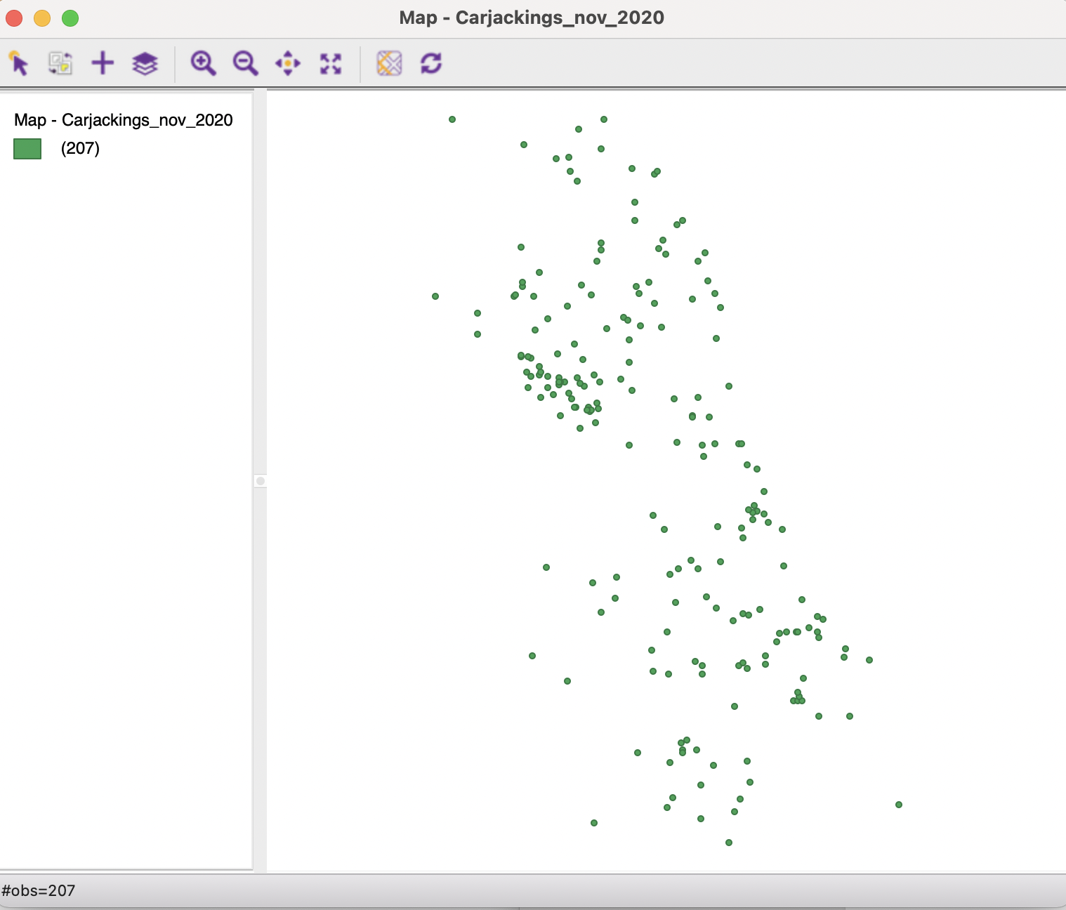Activate the Select pointer tool
The image size is (1066, 910).
(x=19, y=63)
